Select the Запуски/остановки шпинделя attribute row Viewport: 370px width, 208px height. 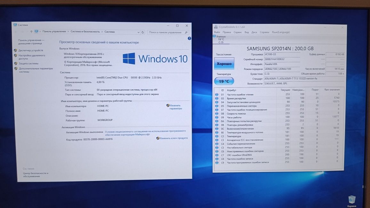[x=278, y=102]
